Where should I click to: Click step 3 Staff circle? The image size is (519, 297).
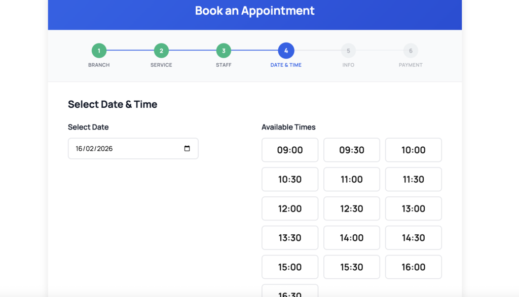pyautogui.click(x=224, y=51)
